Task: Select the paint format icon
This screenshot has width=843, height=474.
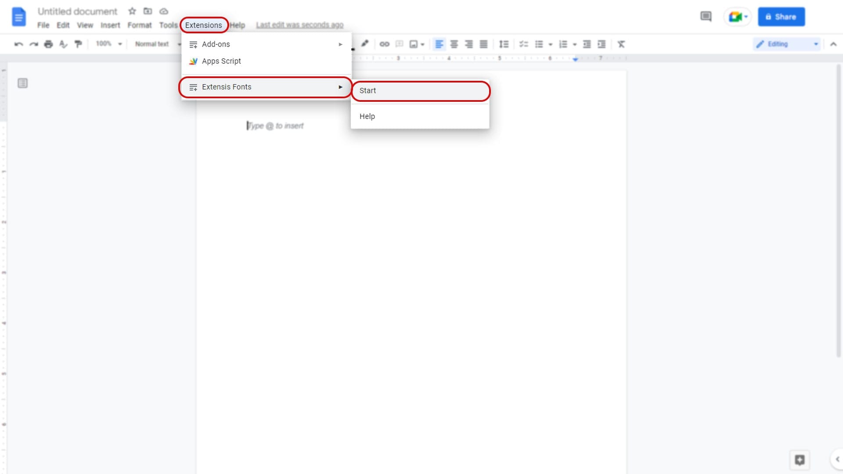Action: pos(78,44)
